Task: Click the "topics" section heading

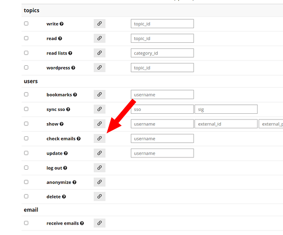Action: 32,10
